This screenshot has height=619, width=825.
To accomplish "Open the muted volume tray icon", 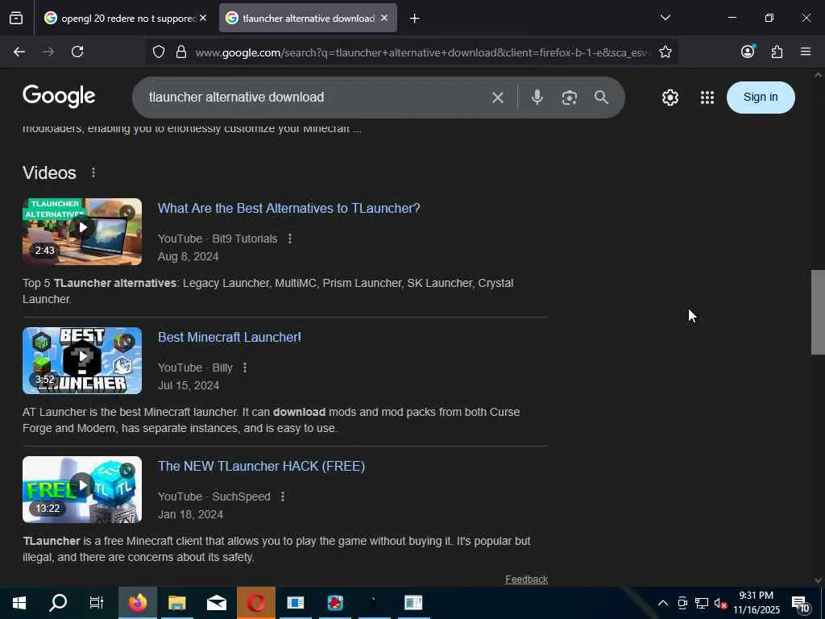I will coord(720,603).
